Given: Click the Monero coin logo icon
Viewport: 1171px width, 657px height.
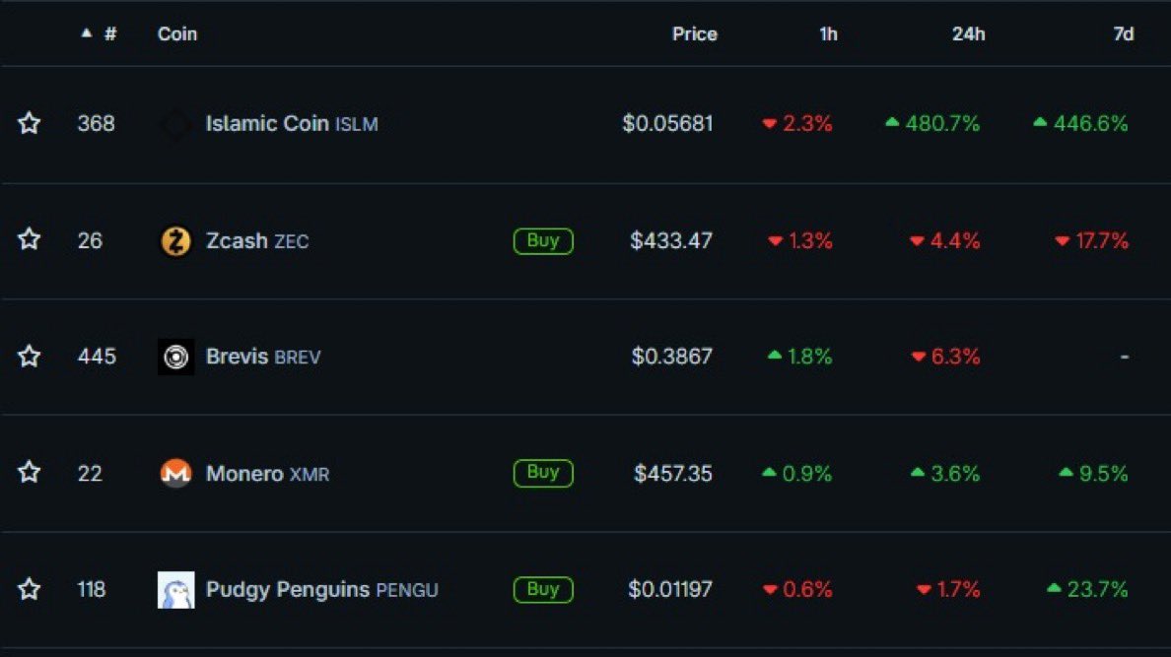Looking at the screenshot, I should tap(175, 474).
